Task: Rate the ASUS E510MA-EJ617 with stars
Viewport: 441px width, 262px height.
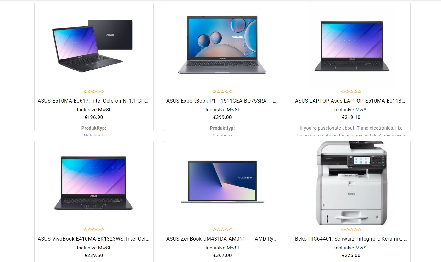Action: (94, 92)
